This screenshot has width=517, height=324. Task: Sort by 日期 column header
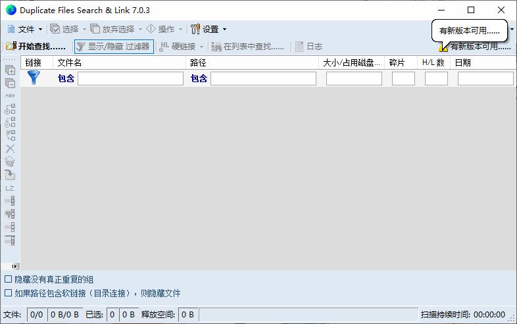point(483,62)
